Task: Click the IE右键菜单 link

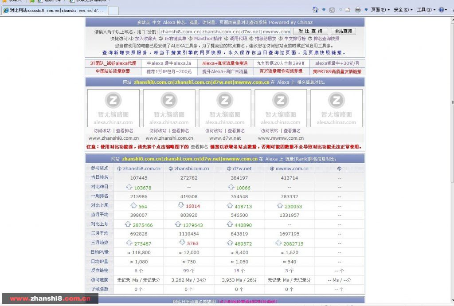Action: pyautogui.click(x=175, y=39)
